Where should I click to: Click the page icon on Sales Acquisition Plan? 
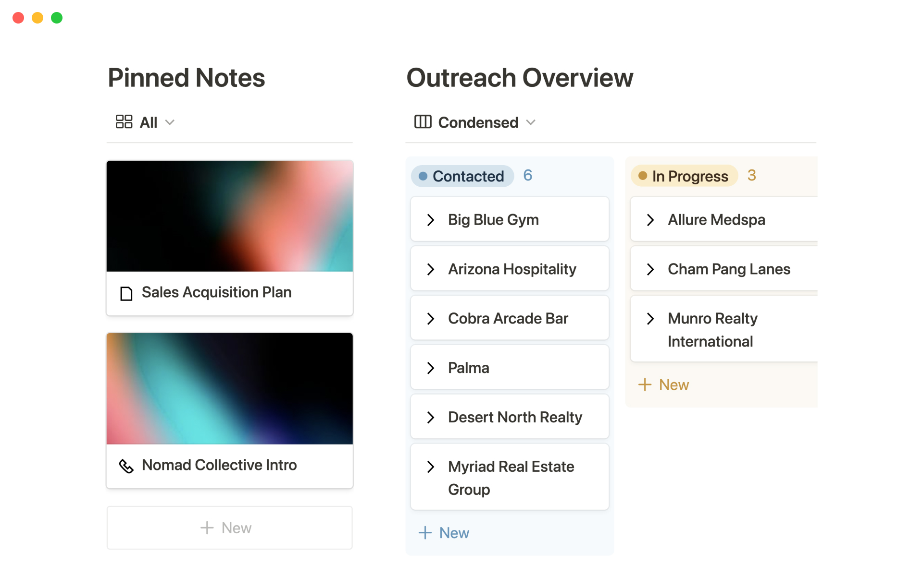tap(126, 293)
